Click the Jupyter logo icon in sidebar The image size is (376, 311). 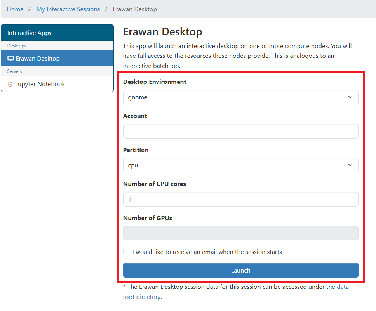(10, 84)
